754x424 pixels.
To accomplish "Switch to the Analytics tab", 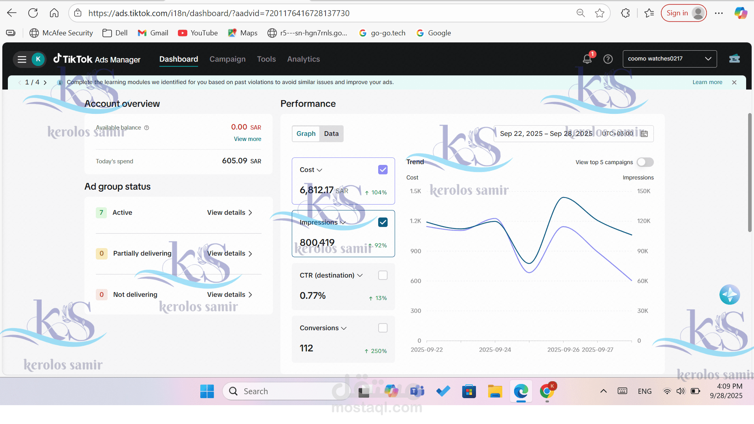I will tap(303, 59).
